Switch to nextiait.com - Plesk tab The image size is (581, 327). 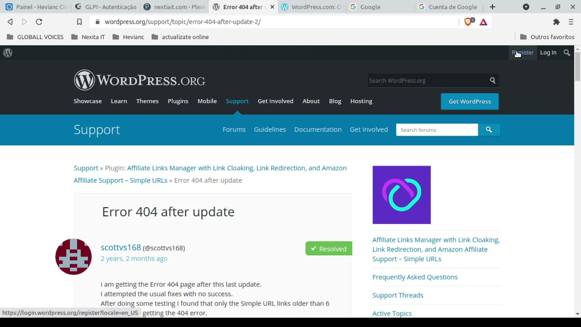point(174,7)
